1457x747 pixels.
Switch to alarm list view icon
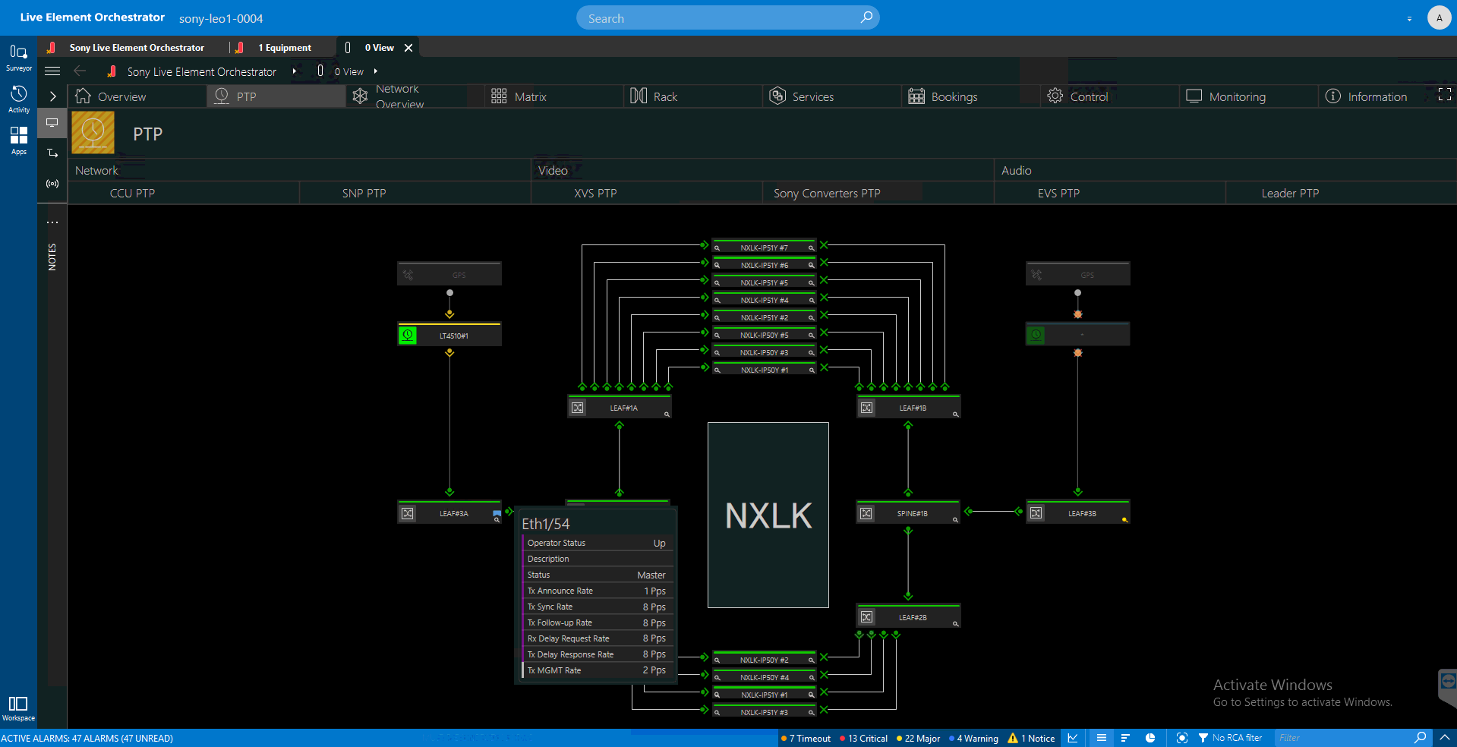(x=1102, y=738)
